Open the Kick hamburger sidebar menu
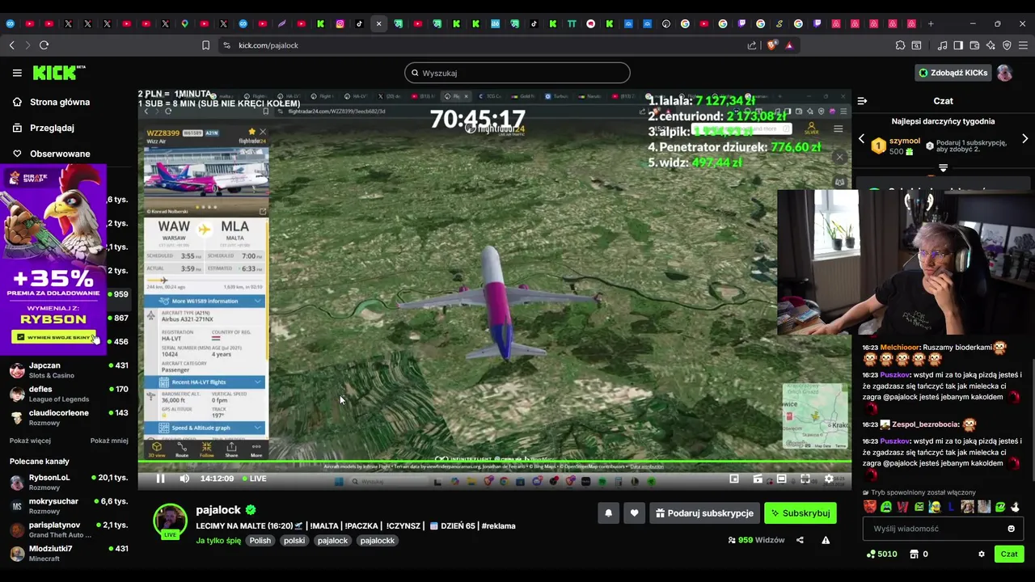This screenshot has width=1035, height=582. [17, 73]
